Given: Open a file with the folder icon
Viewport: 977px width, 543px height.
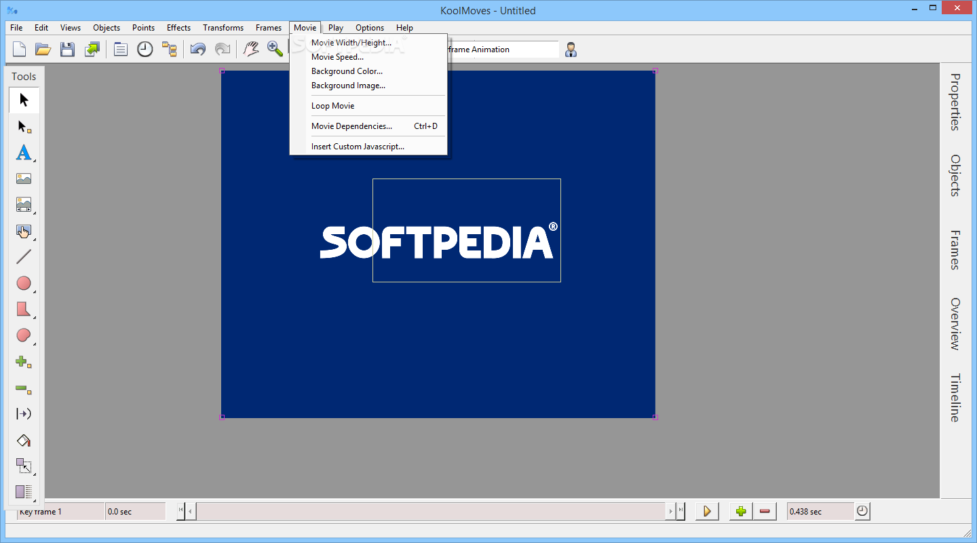Looking at the screenshot, I should coord(43,49).
